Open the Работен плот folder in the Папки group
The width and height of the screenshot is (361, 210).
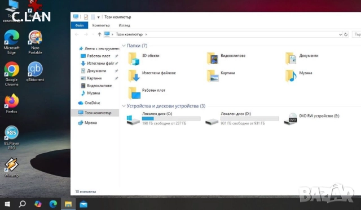click(x=147, y=93)
